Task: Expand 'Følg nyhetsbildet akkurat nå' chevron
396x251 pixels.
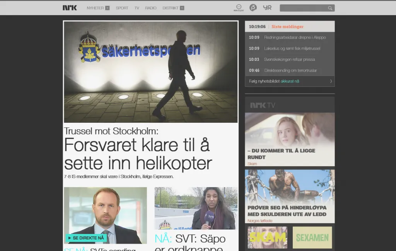Action: (331, 81)
